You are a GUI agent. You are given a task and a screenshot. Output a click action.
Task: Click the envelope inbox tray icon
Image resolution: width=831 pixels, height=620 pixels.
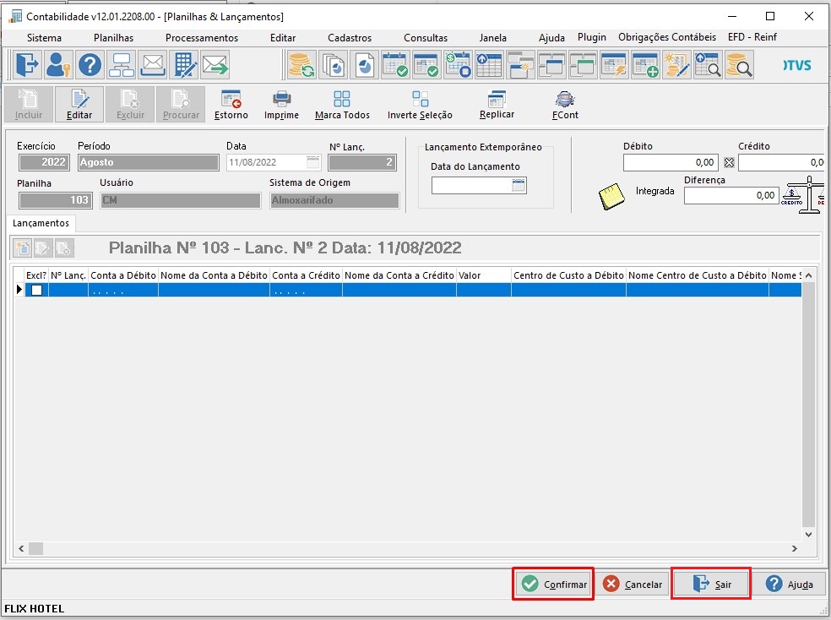pos(153,65)
